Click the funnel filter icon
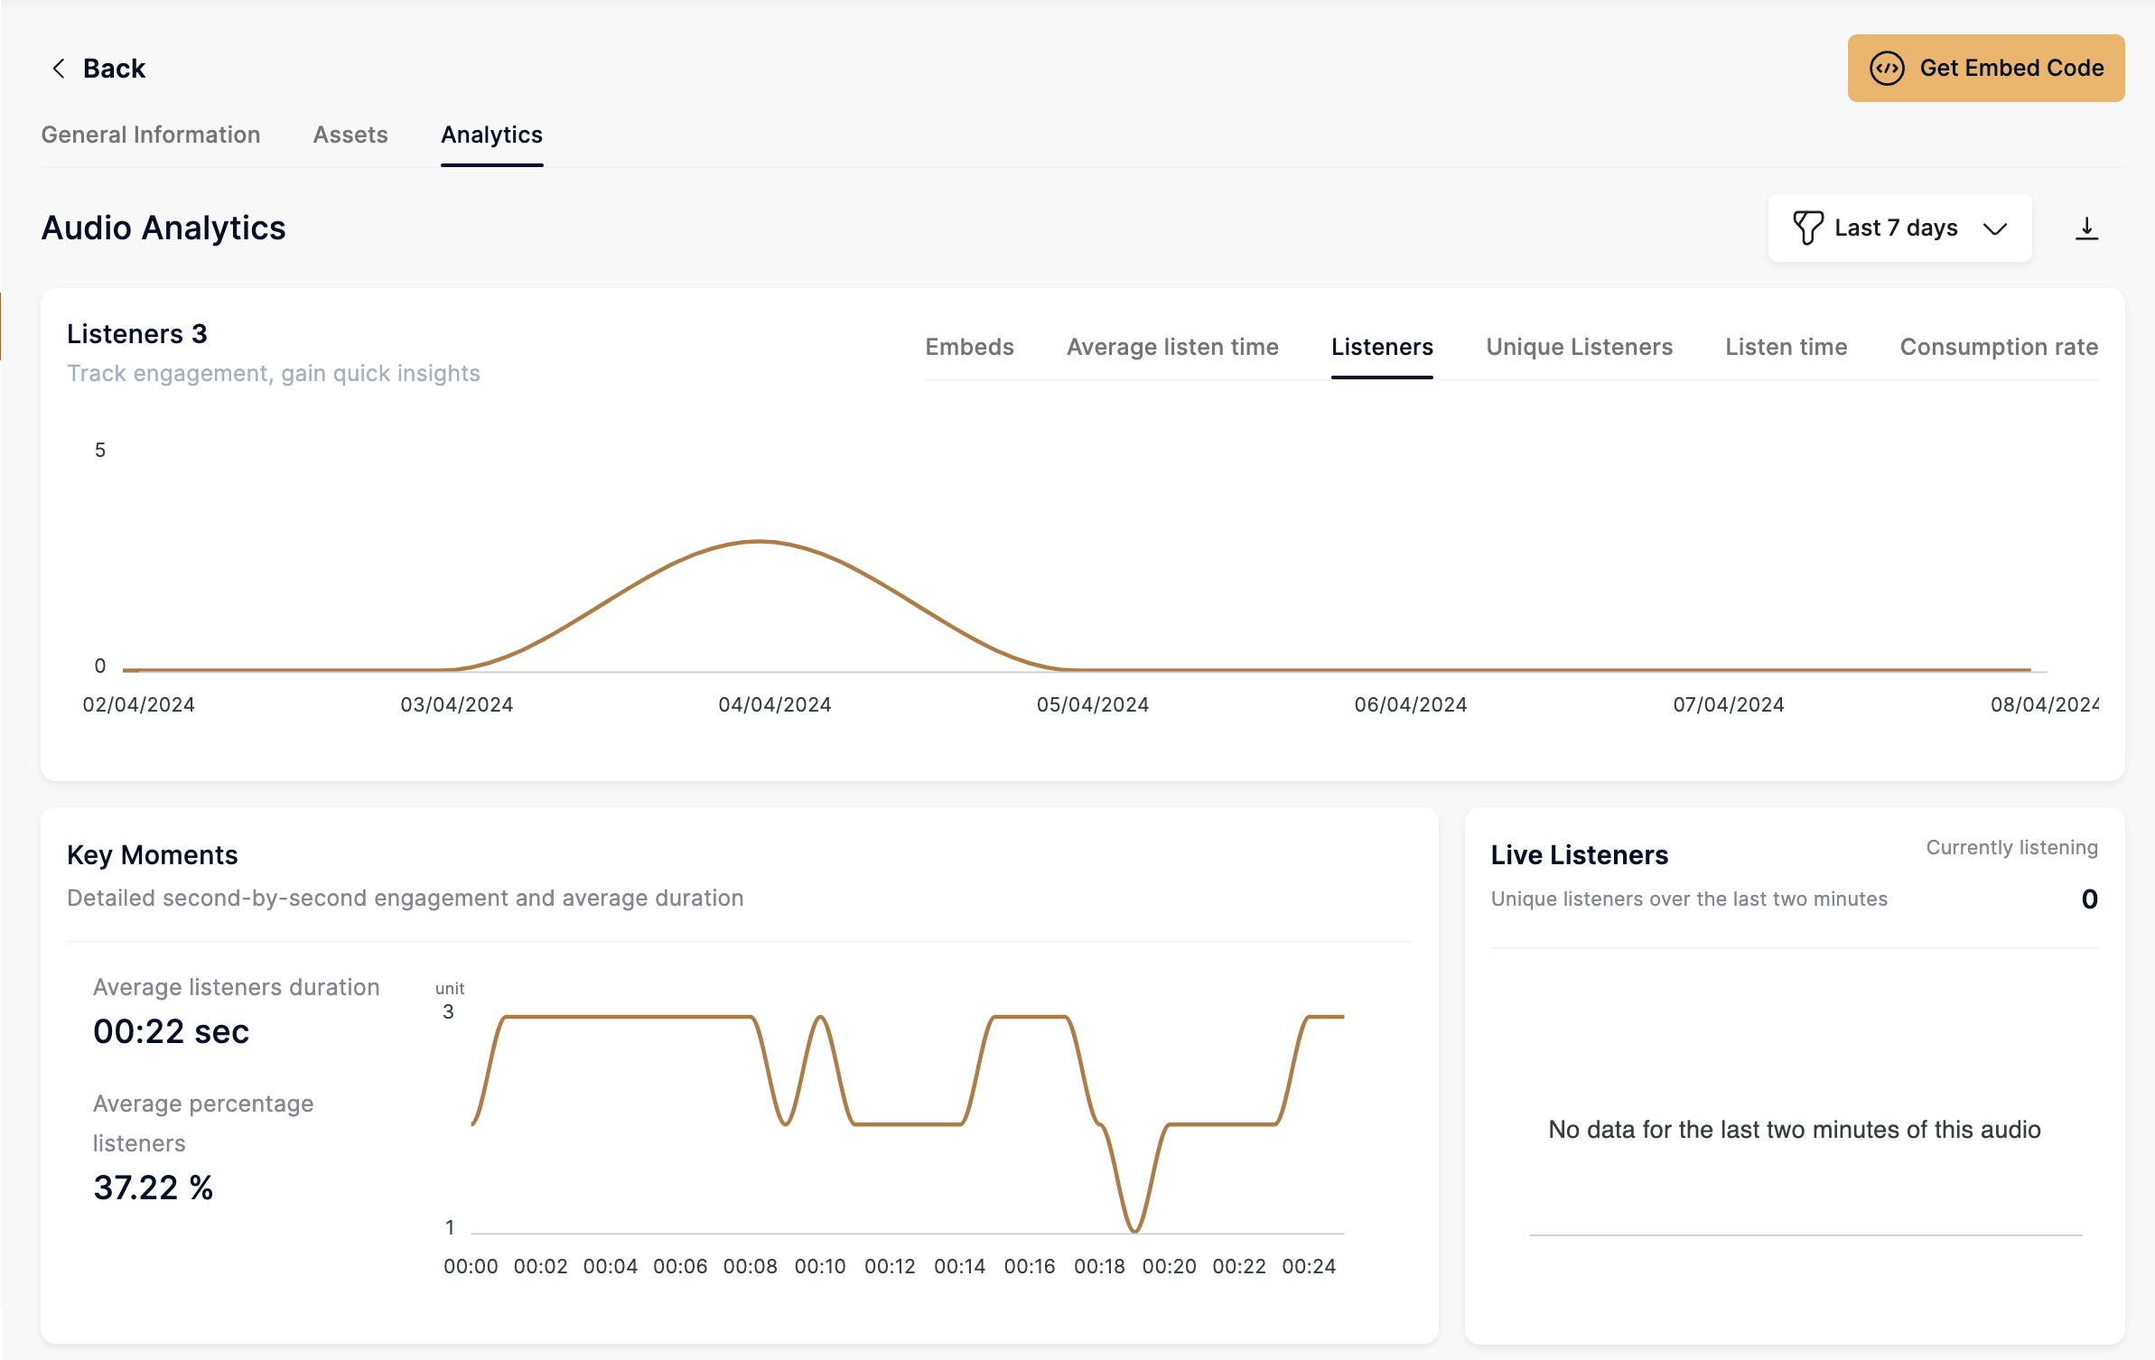This screenshot has height=1360, width=2155. (1808, 228)
